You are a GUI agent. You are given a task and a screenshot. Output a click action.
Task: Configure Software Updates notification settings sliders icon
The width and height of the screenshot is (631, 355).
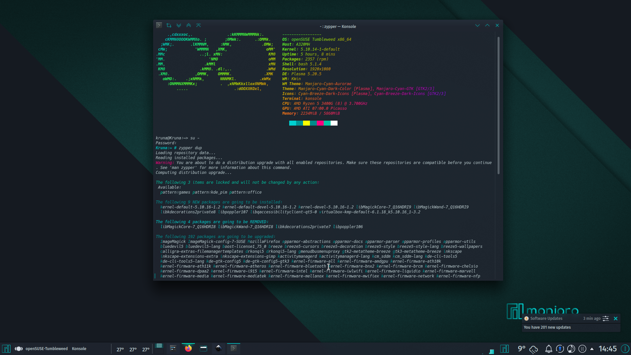pyautogui.click(x=606, y=319)
